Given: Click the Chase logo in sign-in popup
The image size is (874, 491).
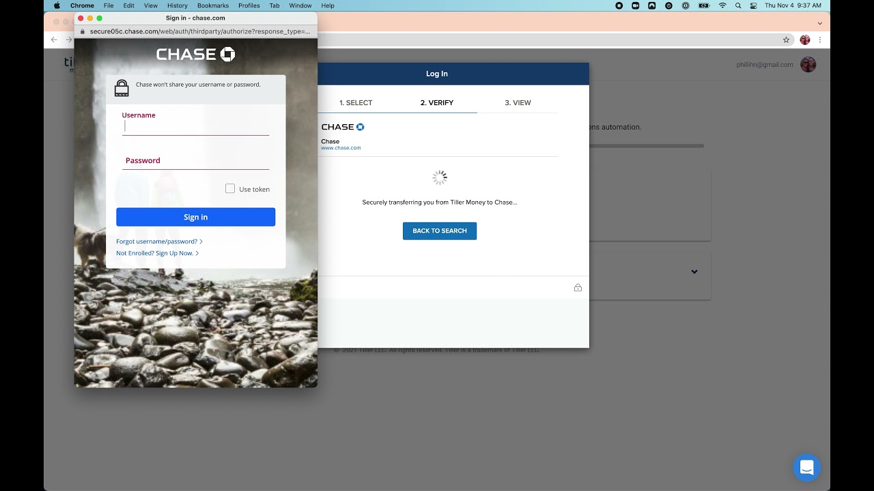Looking at the screenshot, I should point(196,55).
